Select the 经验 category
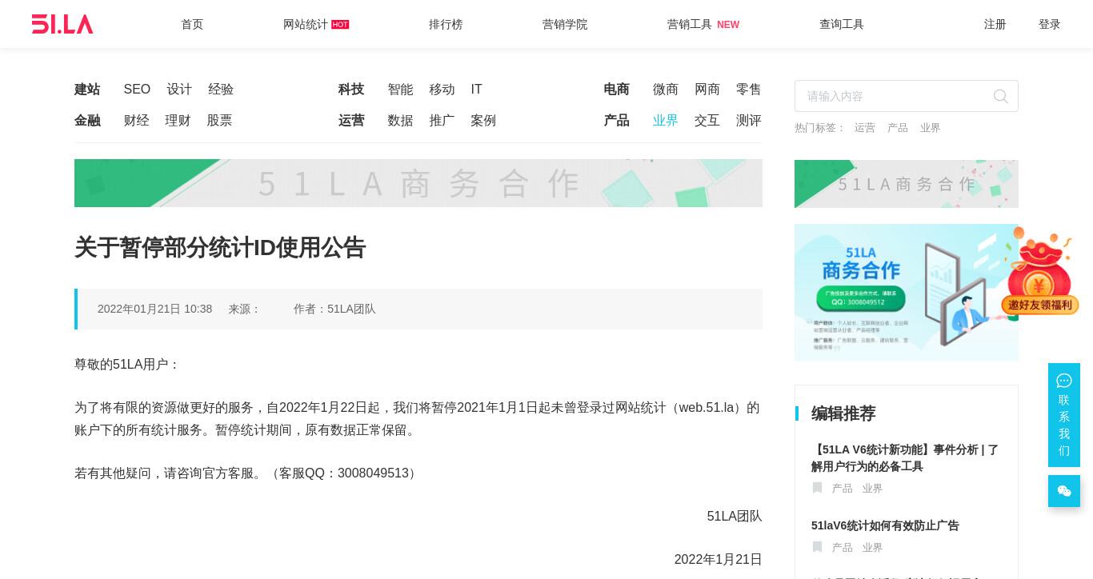The image size is (1093, 579). point(221,90)
